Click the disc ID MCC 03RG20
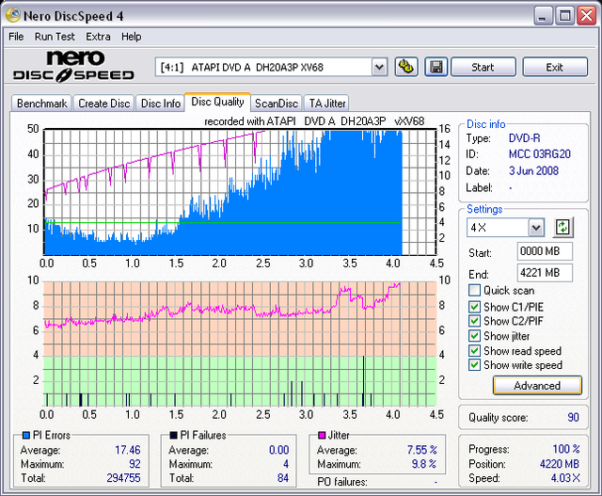The width and height of the screenshot is (602, 496). [539, 154]
